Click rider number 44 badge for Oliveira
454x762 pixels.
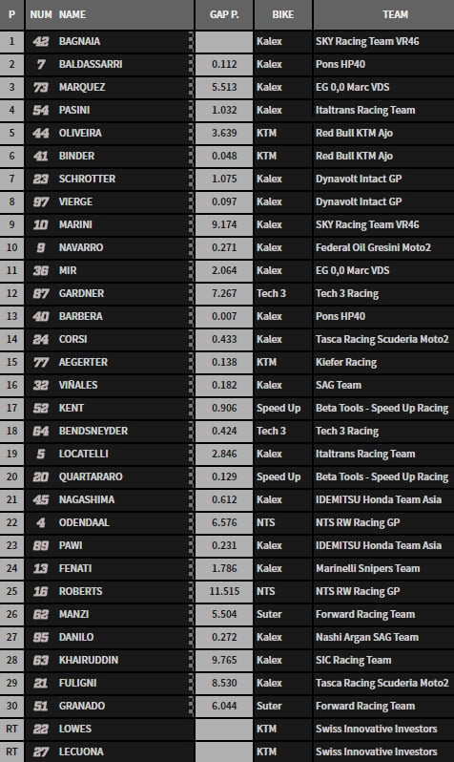[x=41, y=133]
